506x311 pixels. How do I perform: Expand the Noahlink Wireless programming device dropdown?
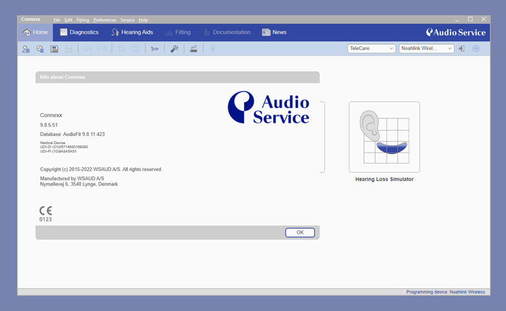[426, 49]
